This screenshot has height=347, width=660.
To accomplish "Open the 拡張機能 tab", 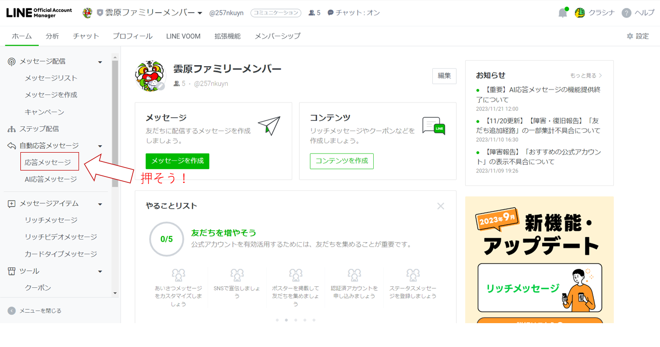I will [228, 36].
